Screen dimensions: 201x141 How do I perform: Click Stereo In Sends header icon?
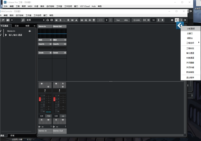[51, 53]
